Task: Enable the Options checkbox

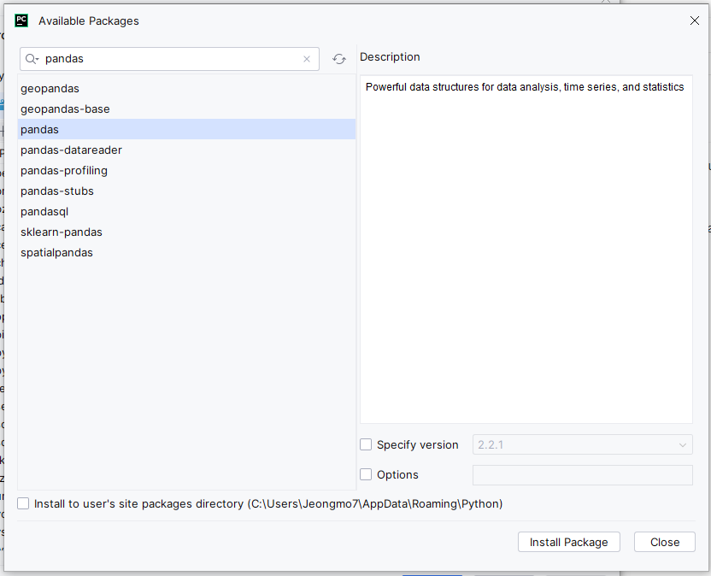Action: click(366, 474)
